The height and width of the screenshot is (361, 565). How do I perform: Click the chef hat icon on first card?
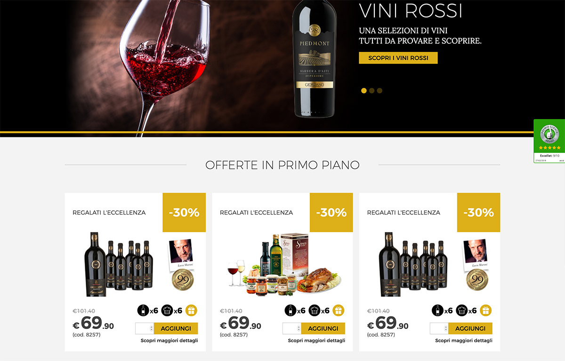[167, 311]
